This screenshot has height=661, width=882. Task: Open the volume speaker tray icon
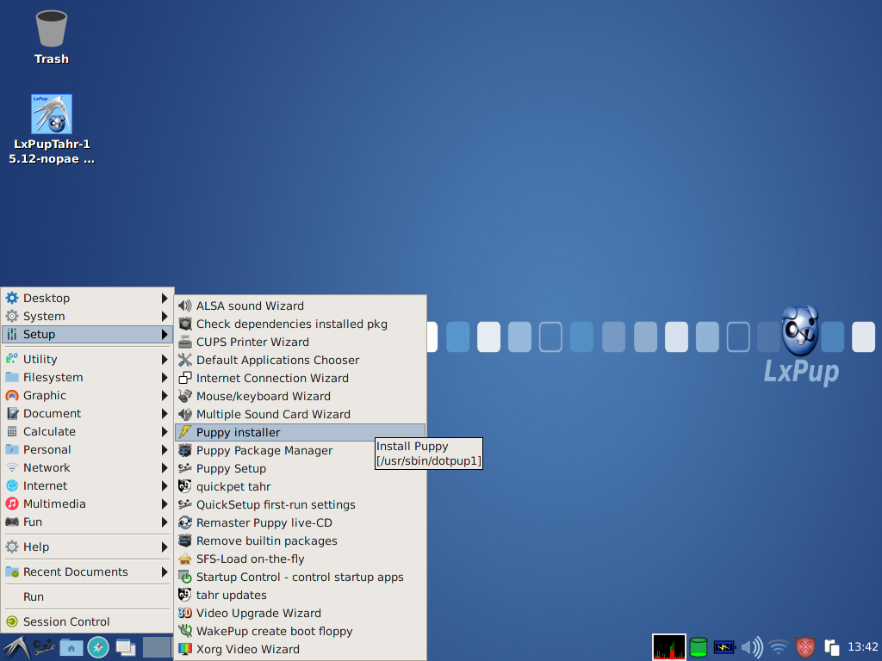click(751, 647)
